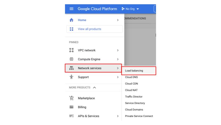Collapse the MORE PRODUCTS section
221x125 pixels.
[95, 87]
